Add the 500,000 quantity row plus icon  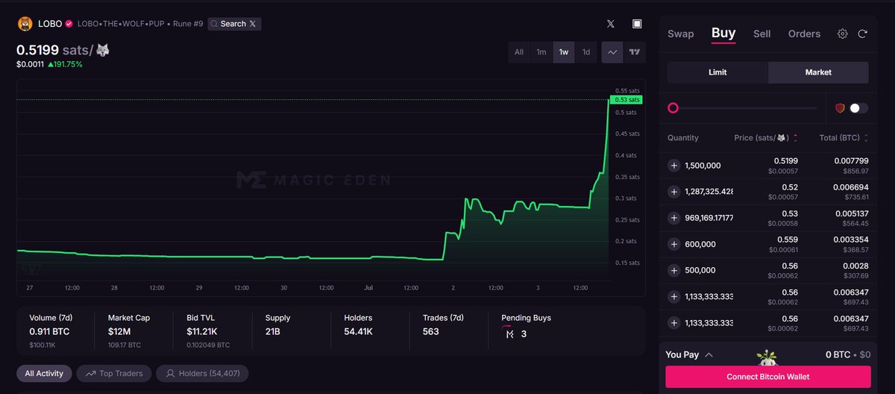pos(674,270)
